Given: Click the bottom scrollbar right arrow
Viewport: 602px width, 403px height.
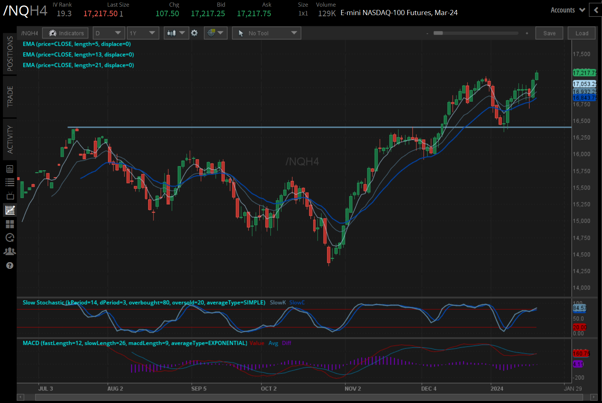Looking at the screenshot, I should (594, 397).
